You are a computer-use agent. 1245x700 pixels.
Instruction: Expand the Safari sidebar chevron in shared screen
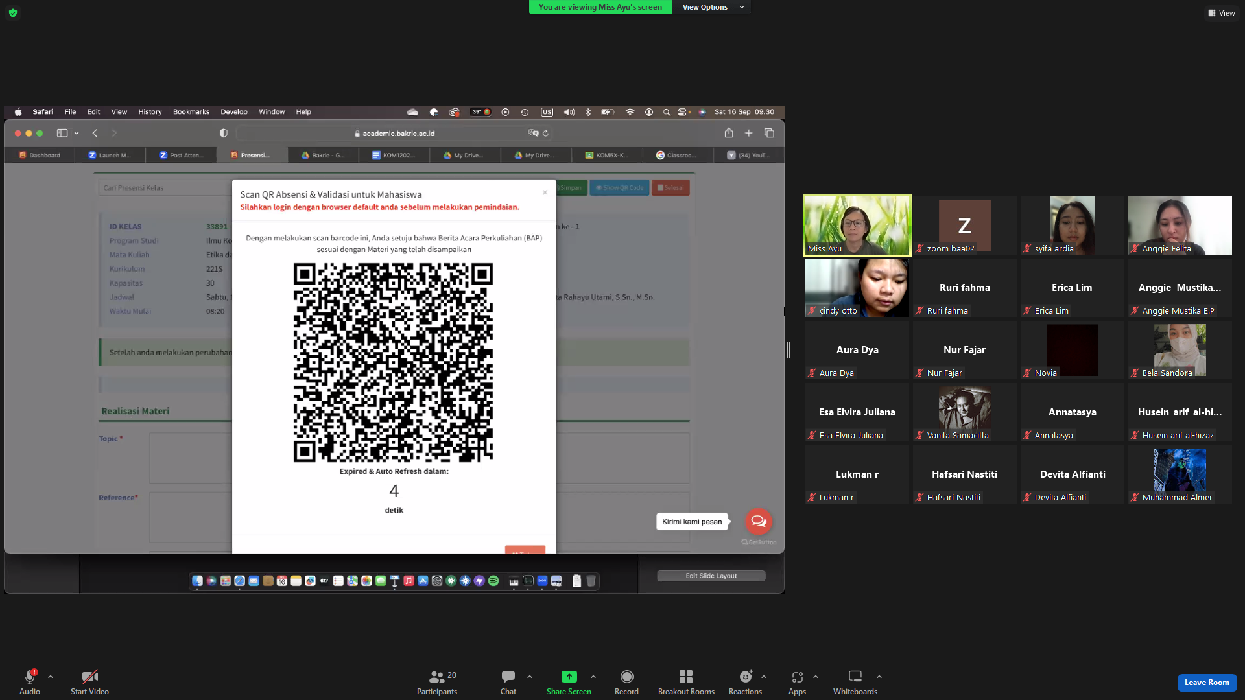[x=77, y=133]
